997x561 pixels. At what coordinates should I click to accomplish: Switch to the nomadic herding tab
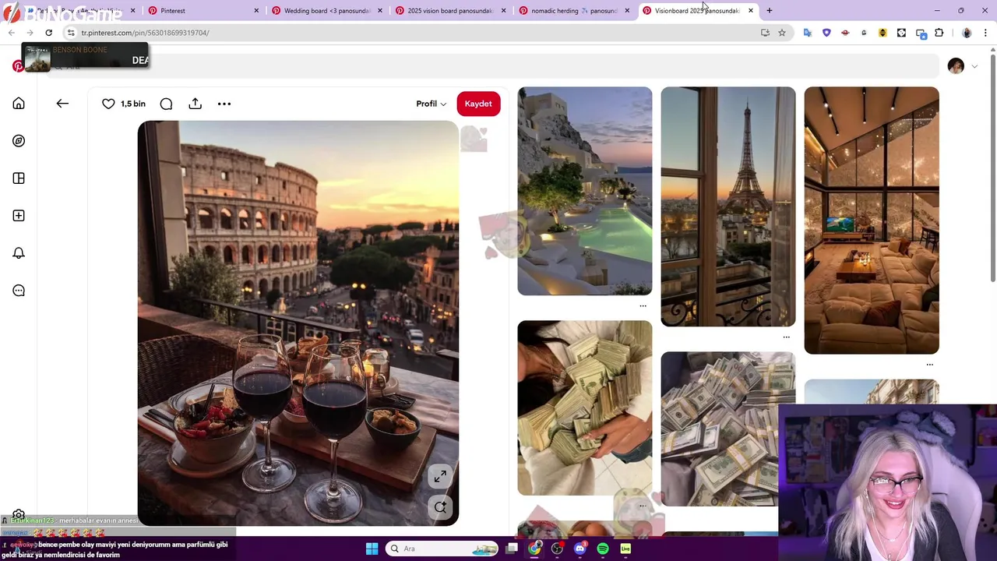coord(572,11)
